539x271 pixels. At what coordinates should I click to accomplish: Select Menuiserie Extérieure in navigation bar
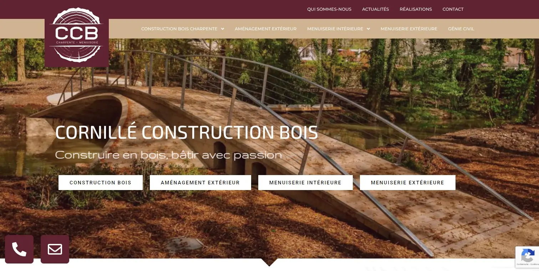click(x=409, y=29)
